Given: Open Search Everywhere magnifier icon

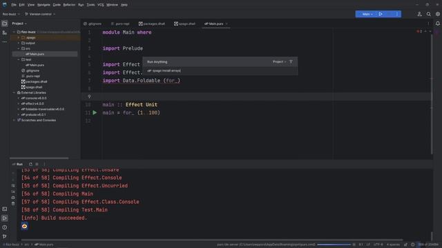Looking at the screenshot, I should 428,14.
